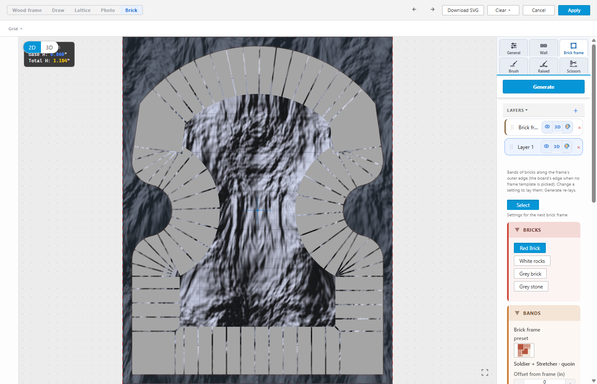Open the Grid dropdown
The image size is (597, 384).
[x=15, y=29]
